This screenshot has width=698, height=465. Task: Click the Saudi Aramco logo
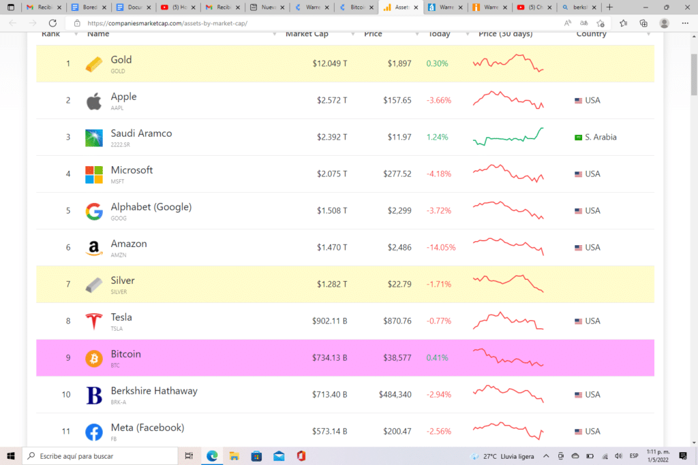94,138
